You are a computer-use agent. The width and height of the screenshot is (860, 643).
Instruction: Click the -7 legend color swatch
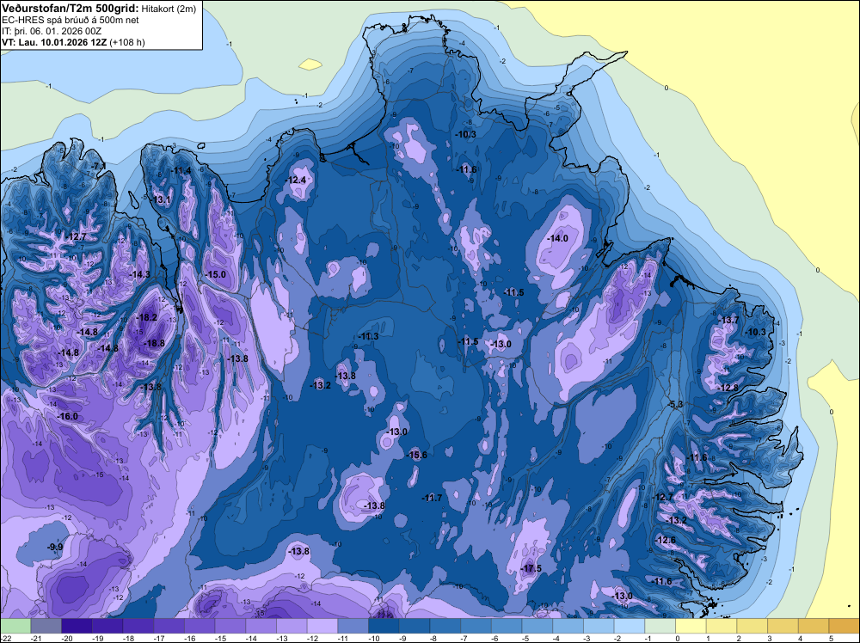tap(476, 626)
